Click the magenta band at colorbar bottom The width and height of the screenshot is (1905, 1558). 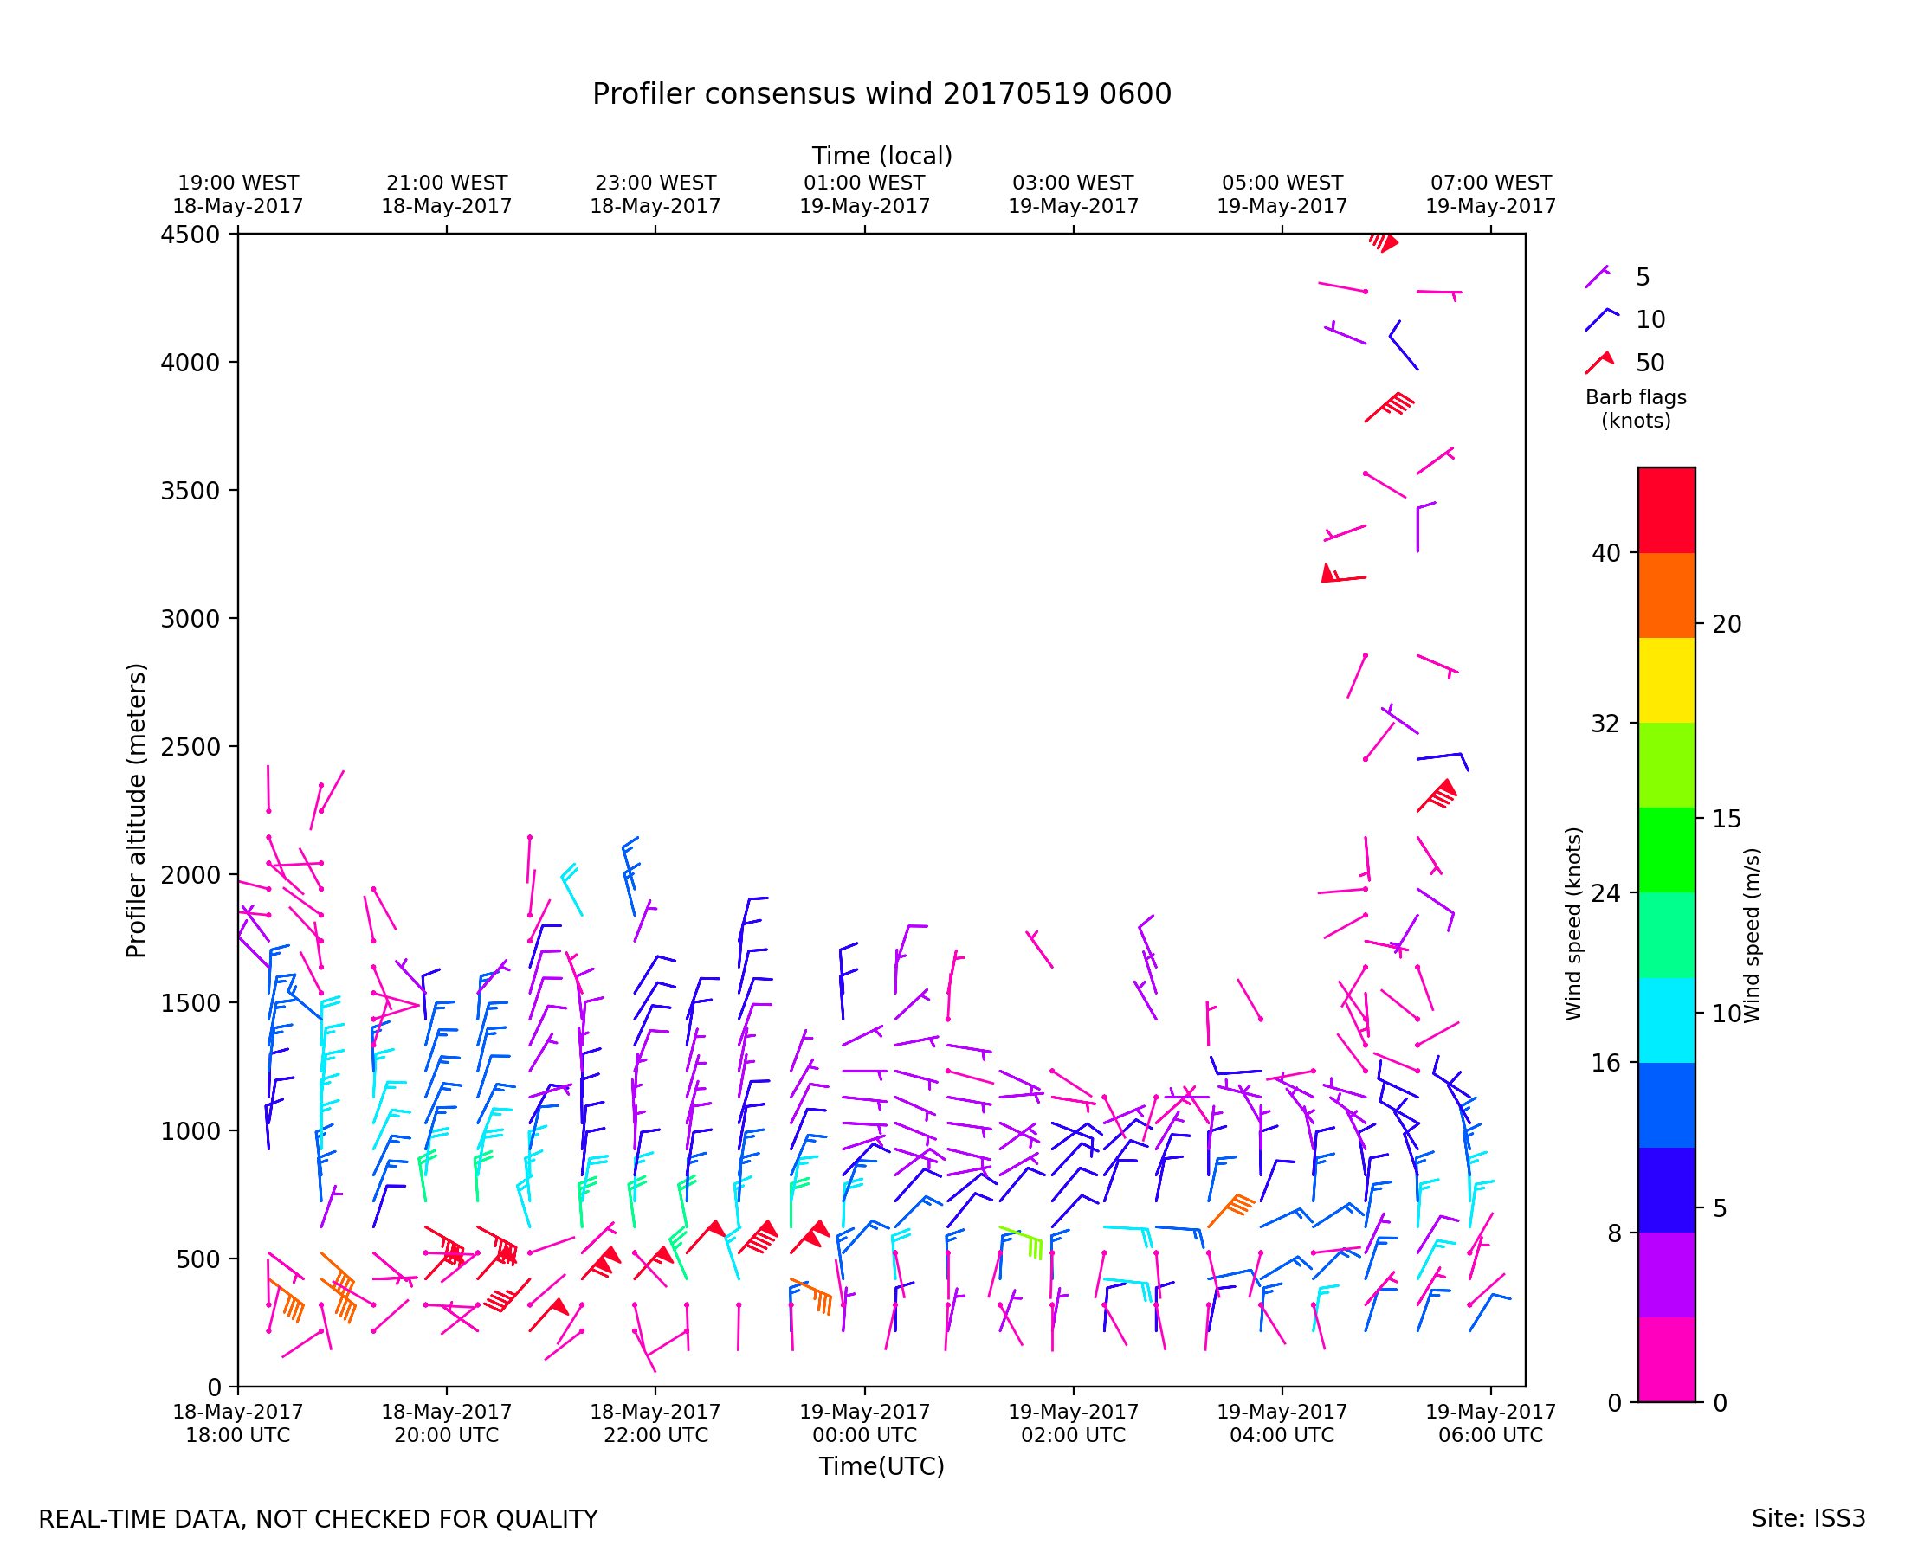pos(1666,1359)
